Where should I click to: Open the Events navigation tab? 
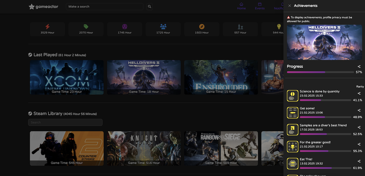[259, 6]
